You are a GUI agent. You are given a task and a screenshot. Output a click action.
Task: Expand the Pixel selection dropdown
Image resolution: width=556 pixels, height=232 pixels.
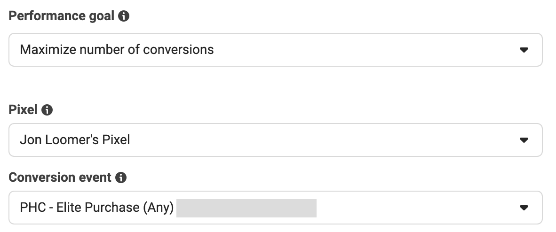[276, 140]
